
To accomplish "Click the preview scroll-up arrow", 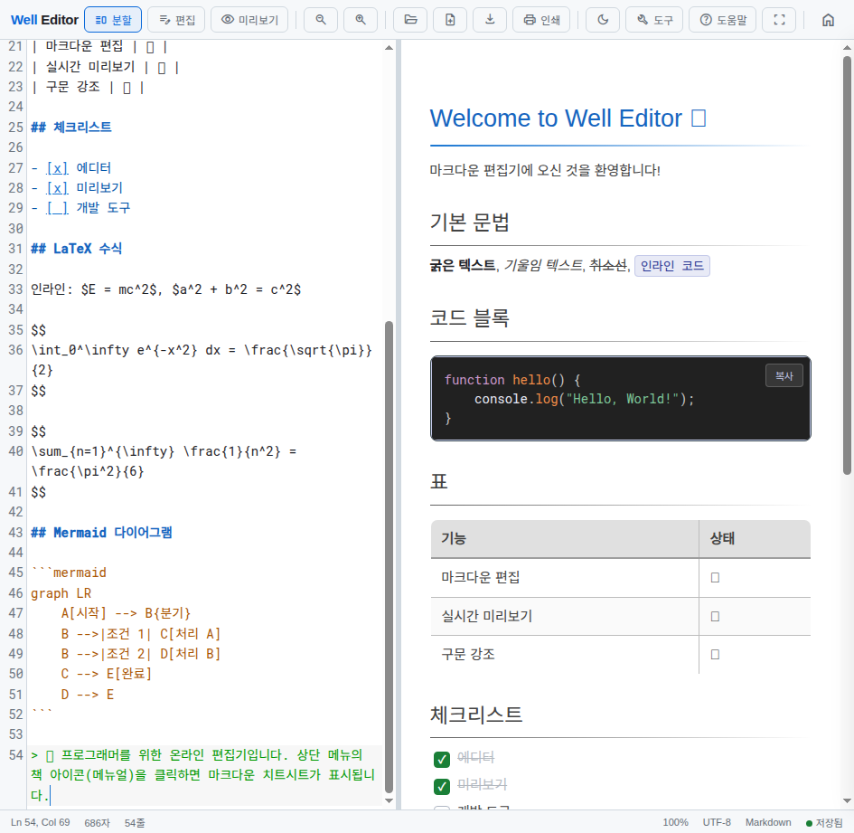I will 847,47.
